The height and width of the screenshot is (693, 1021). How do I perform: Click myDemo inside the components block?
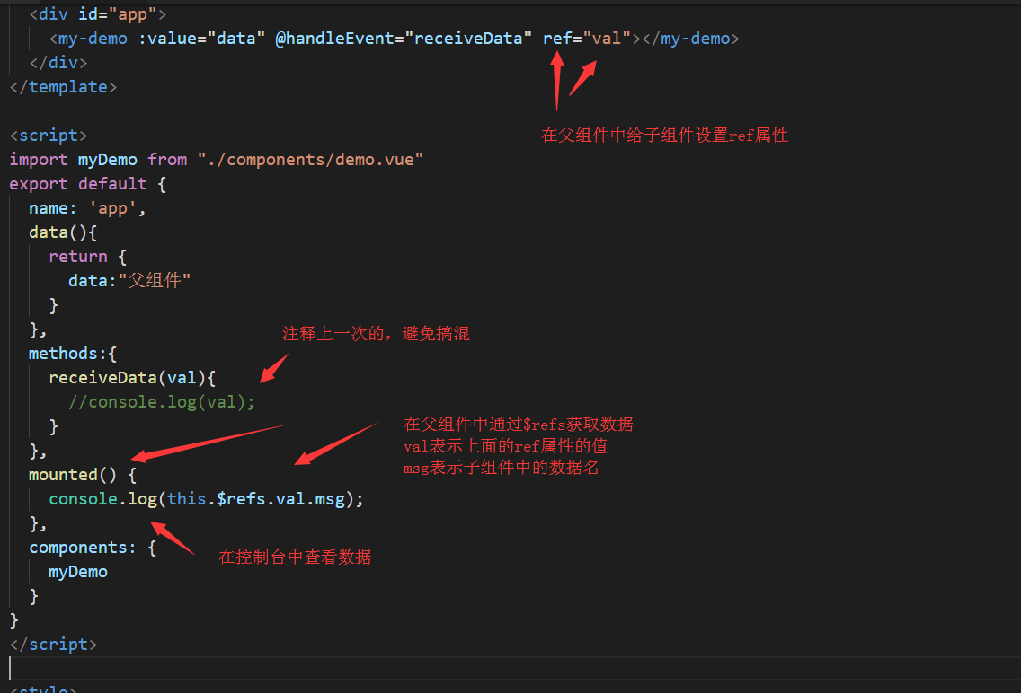tap(78, 572)
